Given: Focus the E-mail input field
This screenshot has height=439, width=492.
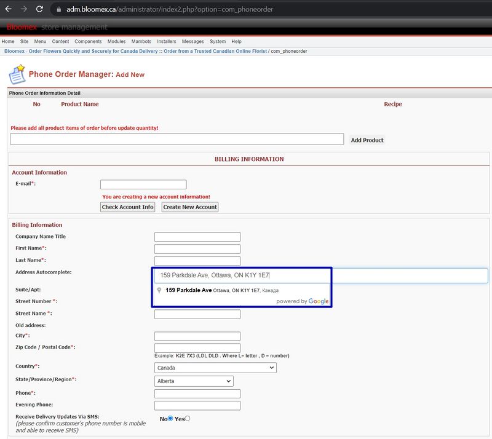Looking at the screenshot, I should [143, 184].
